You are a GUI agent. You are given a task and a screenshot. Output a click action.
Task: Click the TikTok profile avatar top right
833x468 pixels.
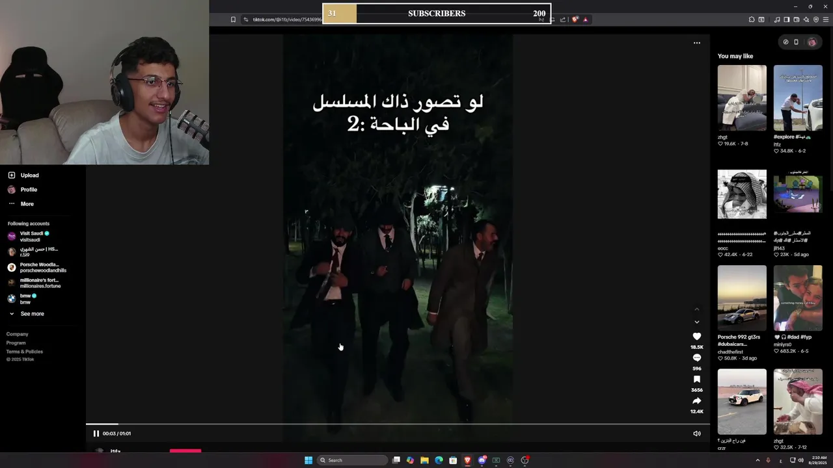pyautogui.click(x=812, y=42)
